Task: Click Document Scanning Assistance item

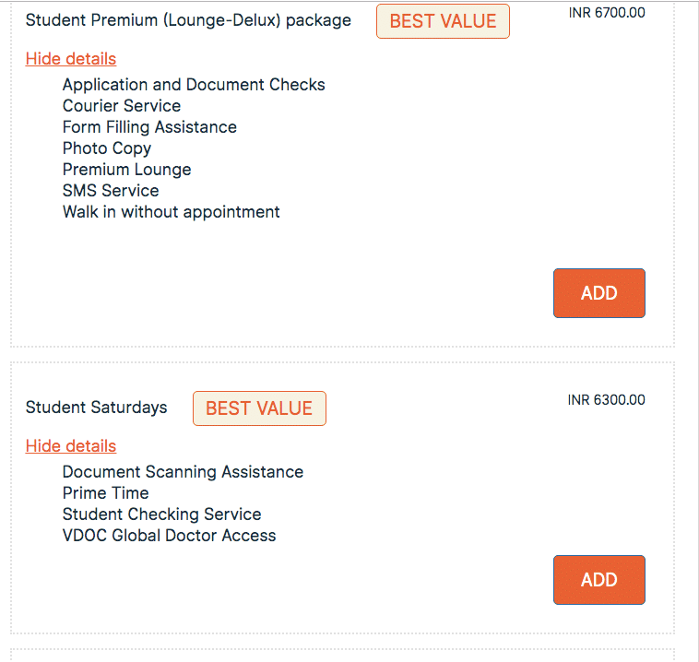Action: (x=183, y=472)
